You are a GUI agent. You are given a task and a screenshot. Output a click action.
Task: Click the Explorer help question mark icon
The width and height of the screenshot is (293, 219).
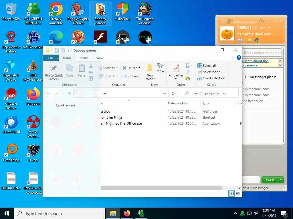point(239,58)
